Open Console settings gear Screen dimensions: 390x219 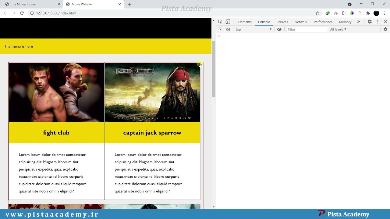click(385, 30)
